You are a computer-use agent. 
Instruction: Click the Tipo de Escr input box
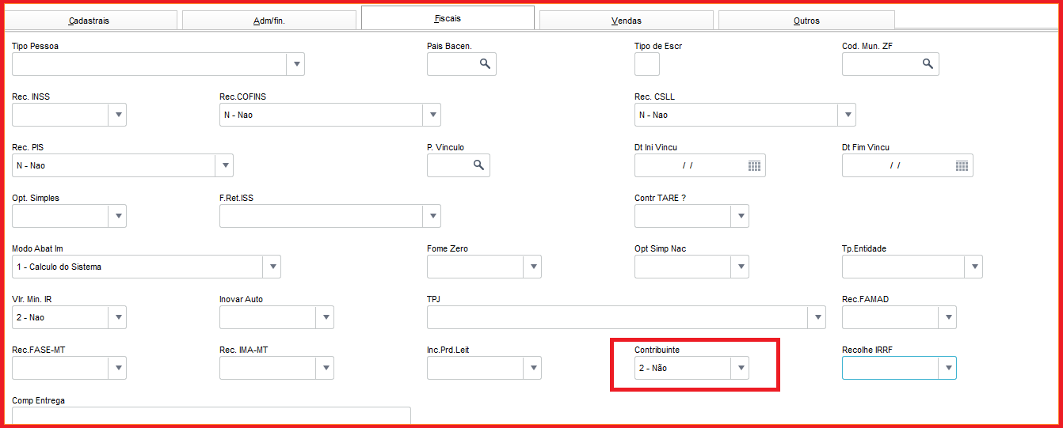646,64
